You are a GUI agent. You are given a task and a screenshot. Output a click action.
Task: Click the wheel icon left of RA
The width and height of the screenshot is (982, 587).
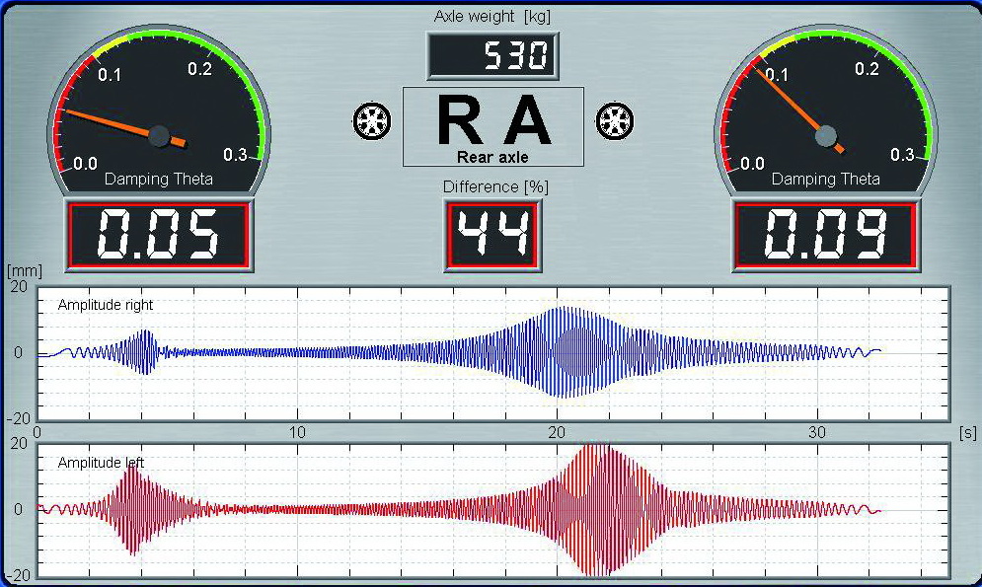[x=371, y=122]
